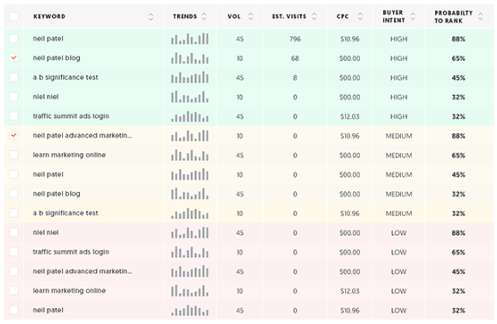Tick the LOW intent 'traffic summit ads login' checkbox
Screen dimensions: 497x324
point(14,252)
